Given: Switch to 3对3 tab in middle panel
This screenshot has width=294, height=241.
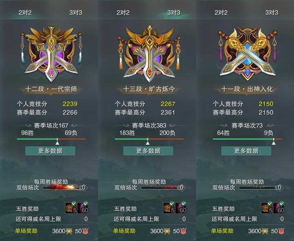Looking at the screenshot, I should pyautogui.click(x=174, y=13).
